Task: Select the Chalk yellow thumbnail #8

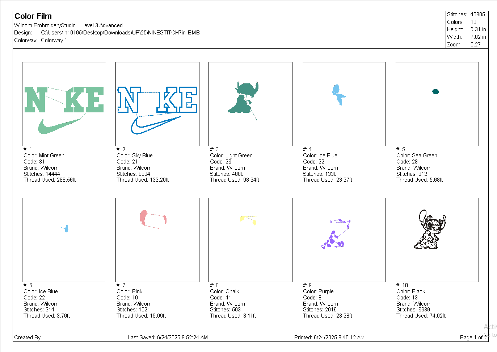Action: (x=250, y=240)
